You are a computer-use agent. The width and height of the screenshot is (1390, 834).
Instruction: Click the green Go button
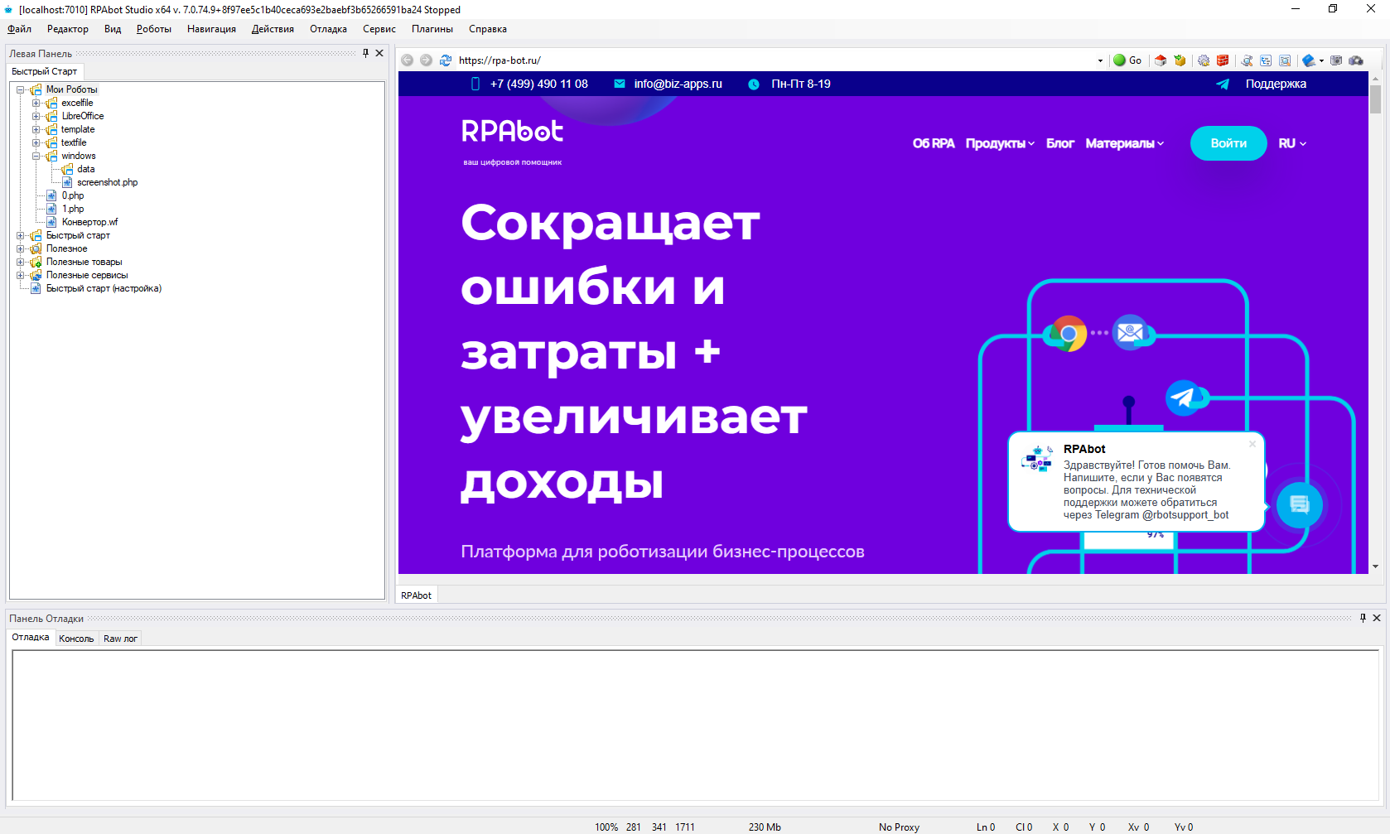tap(1127, 60)
